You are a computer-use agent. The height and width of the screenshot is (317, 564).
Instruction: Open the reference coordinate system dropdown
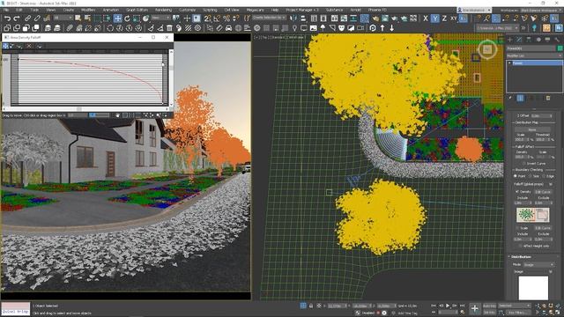click(x=160, y=18)
